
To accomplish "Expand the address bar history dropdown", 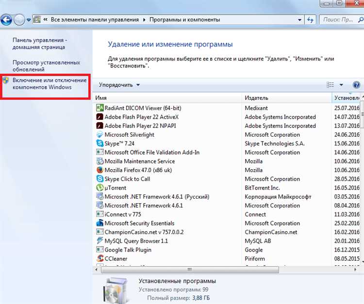I will point(300,20).
